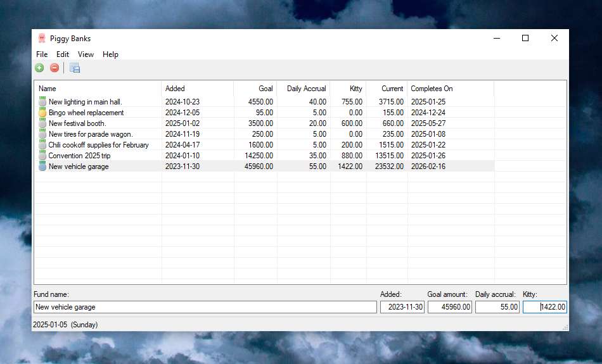Click the Fund name input field
This screenshot has width=602, height=364.
click(x=205, y=307)
